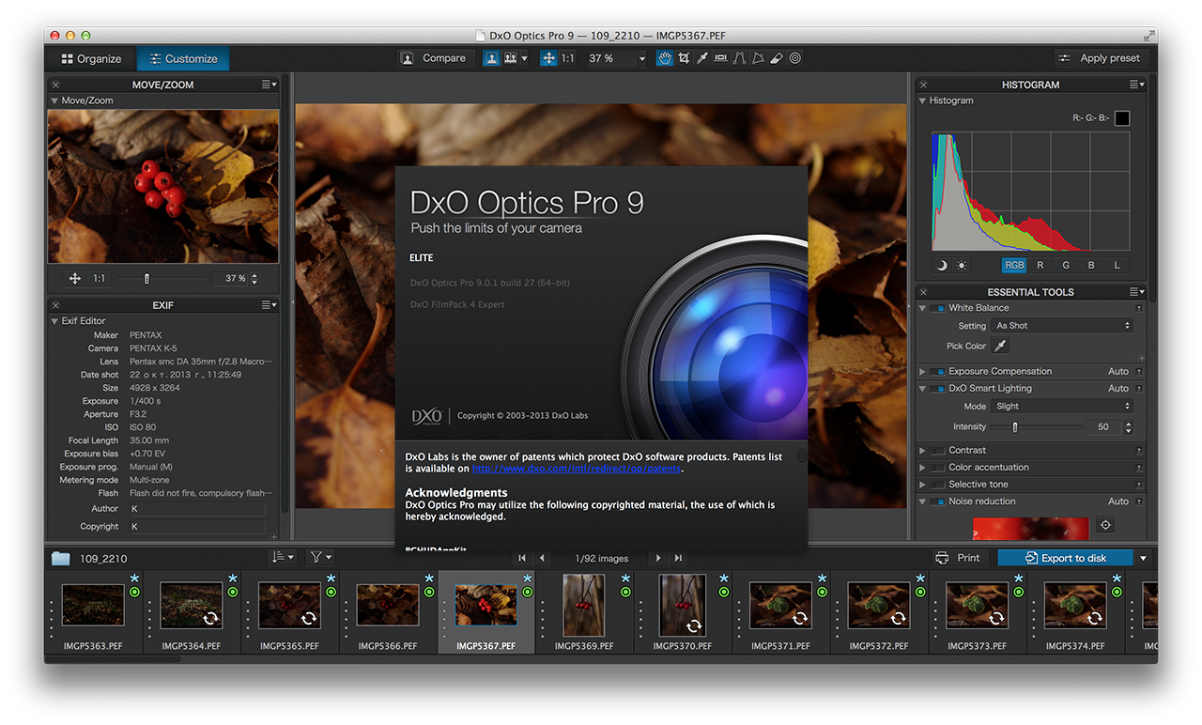Image resolution: width=1202 pixels, height=725 pixels.
Task: Select the Crop tool
Action: [x=684, y=58]
